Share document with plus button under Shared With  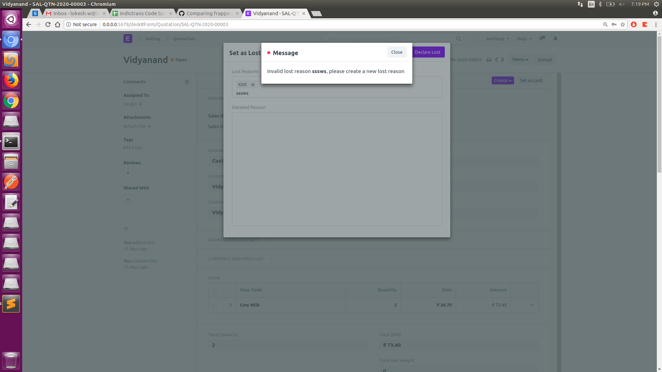(x=128, y=200)
